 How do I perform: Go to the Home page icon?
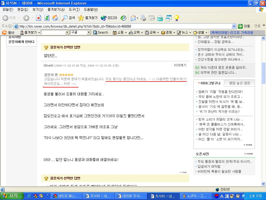click(x=55, y=18)
